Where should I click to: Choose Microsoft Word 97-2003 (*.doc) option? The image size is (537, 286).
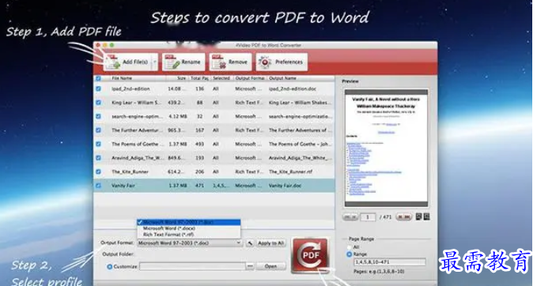(x=189, y=222)
